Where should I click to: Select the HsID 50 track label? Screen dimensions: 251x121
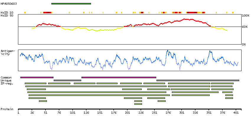7,15
